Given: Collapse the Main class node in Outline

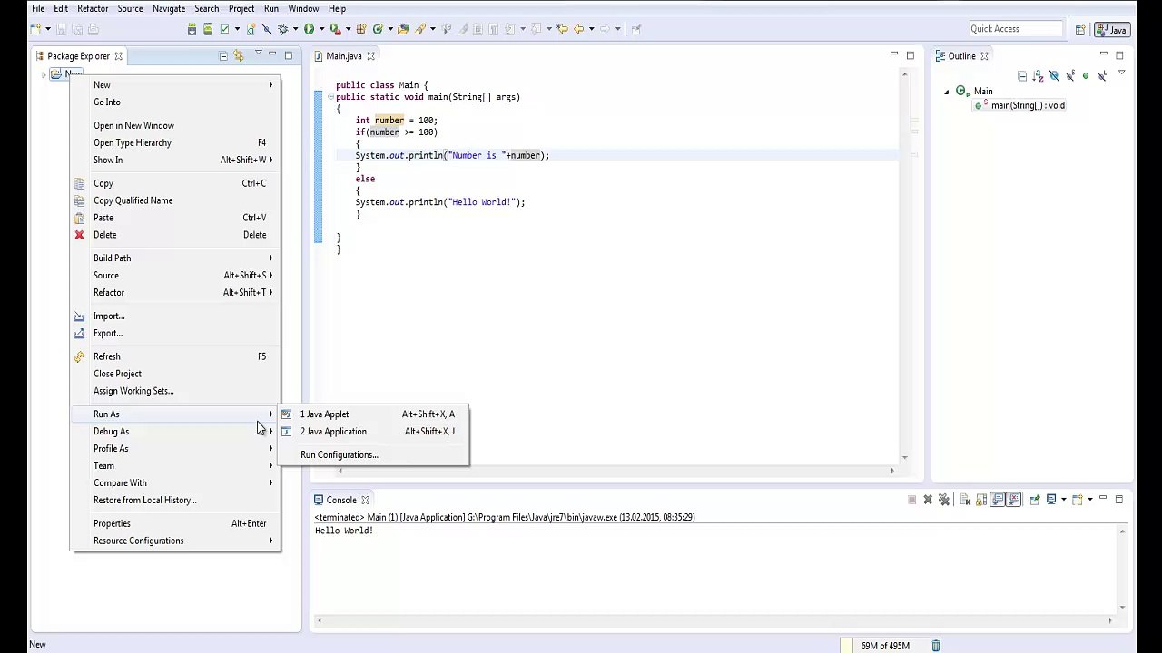Looking at the screenshot, I should coord(947,92).
